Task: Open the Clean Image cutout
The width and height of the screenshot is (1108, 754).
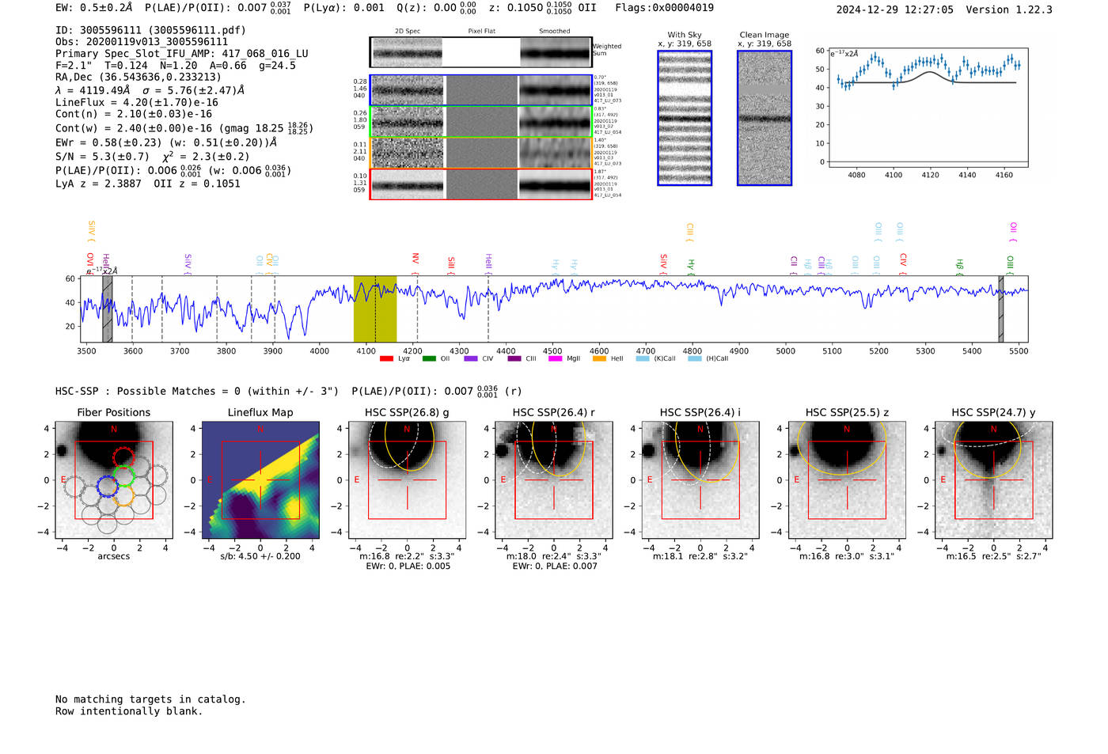Action: coord(764,118)
